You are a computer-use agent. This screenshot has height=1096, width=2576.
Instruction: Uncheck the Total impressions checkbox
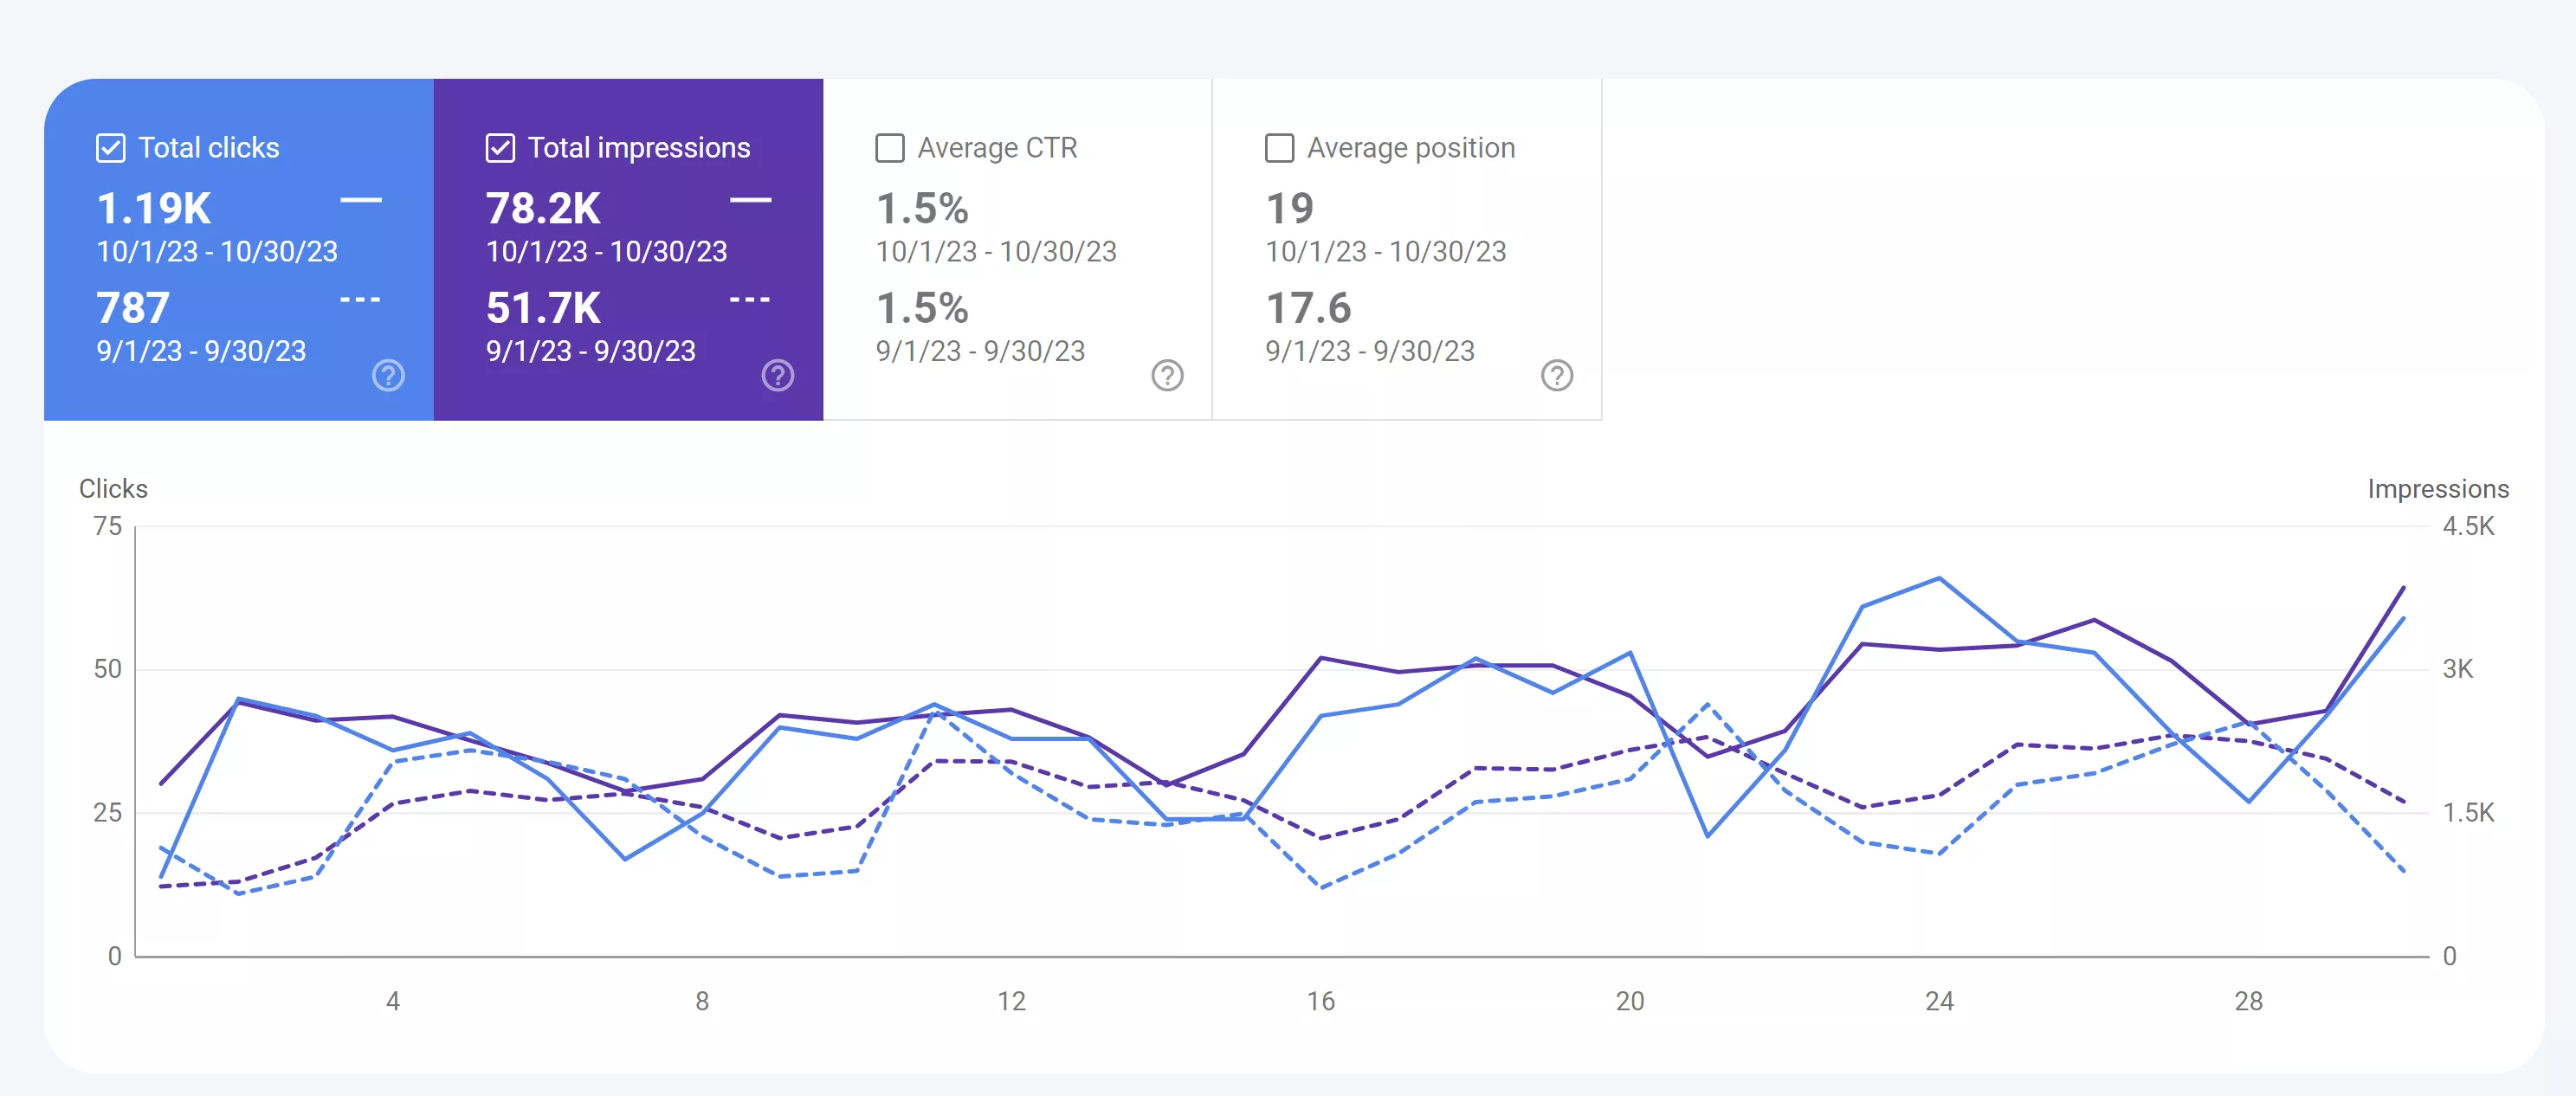click(500, 148)
